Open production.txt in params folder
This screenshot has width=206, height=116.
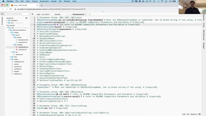coord(23,42)
